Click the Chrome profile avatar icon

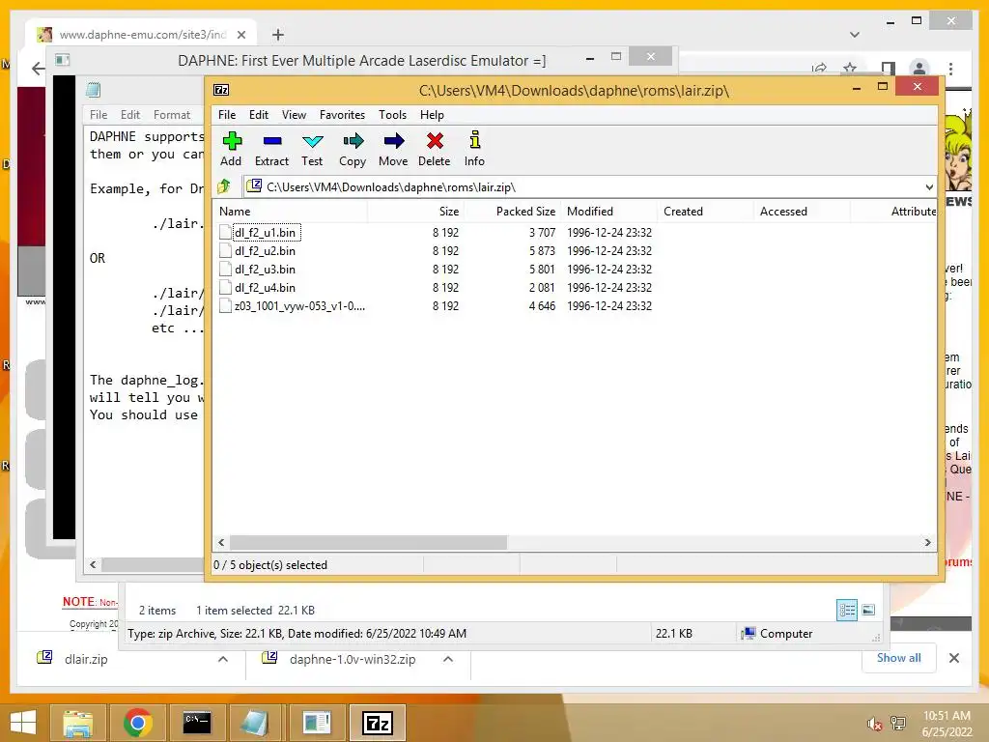click(x=919, y=69)
